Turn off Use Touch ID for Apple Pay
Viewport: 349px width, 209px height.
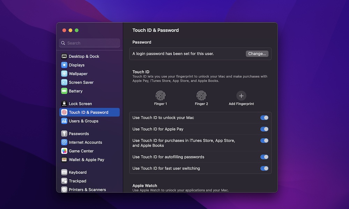[264, 129]
